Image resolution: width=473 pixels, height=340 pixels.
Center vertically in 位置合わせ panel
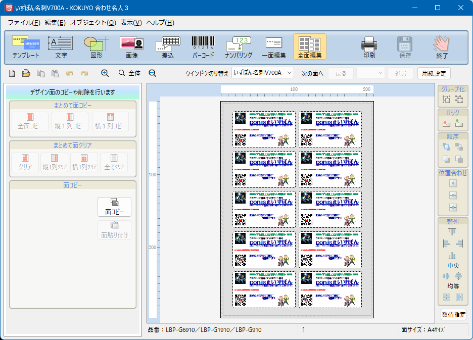[453, 196]
